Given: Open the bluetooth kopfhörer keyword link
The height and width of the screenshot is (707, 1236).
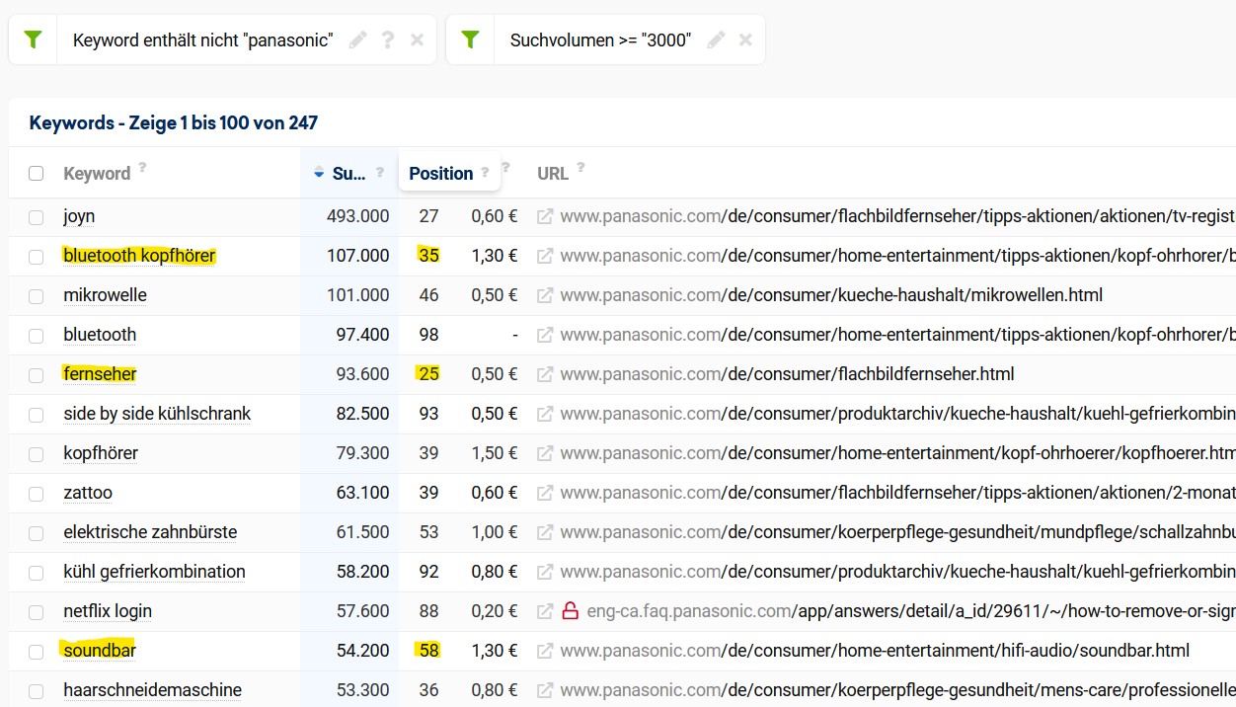Looking at the screenshot, I should (x=139, y=256).
